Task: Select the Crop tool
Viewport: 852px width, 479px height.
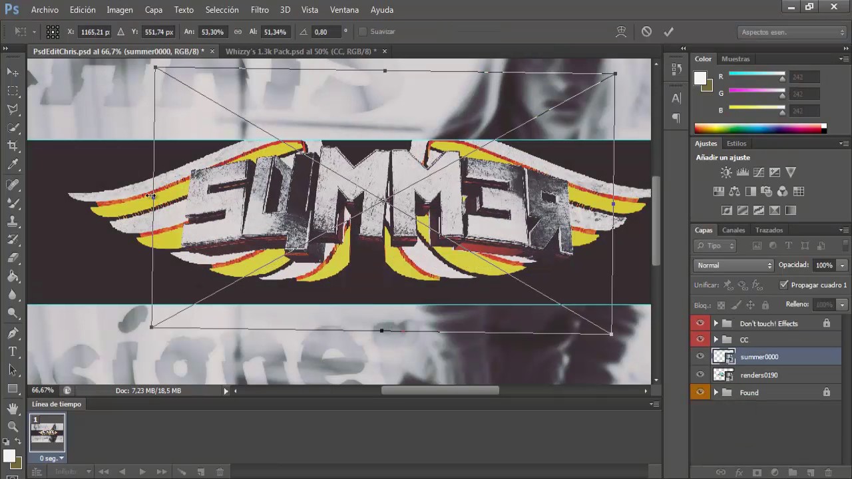Action: coord(13,146)
